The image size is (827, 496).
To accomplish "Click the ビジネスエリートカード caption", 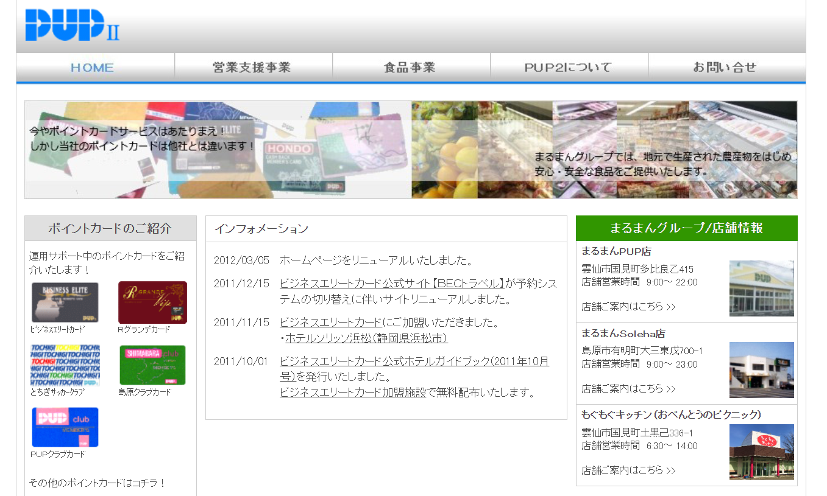I will (57, 329).
